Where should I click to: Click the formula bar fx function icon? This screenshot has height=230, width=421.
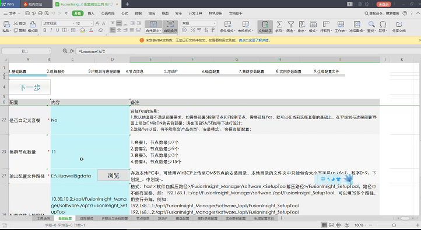coord(72,51)
